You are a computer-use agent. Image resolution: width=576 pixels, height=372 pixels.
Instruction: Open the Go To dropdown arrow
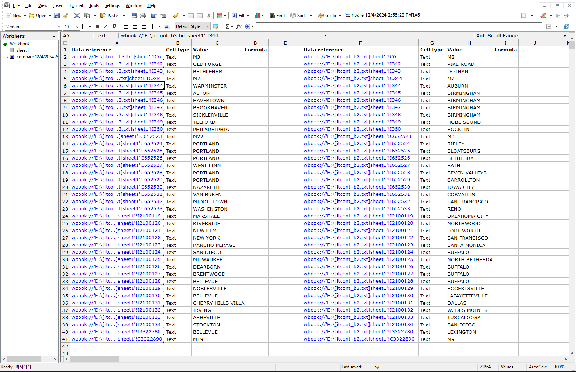coord(339,16)
